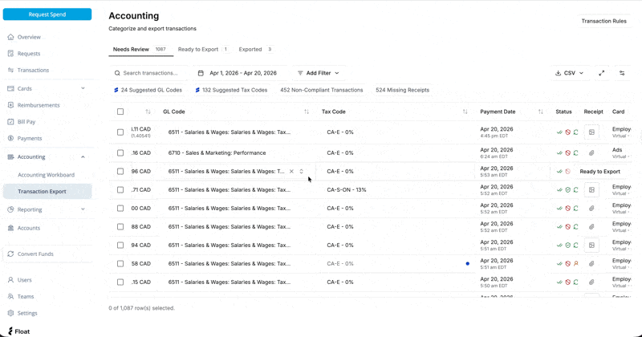Open Transaction Rules

tap(603, 21)
